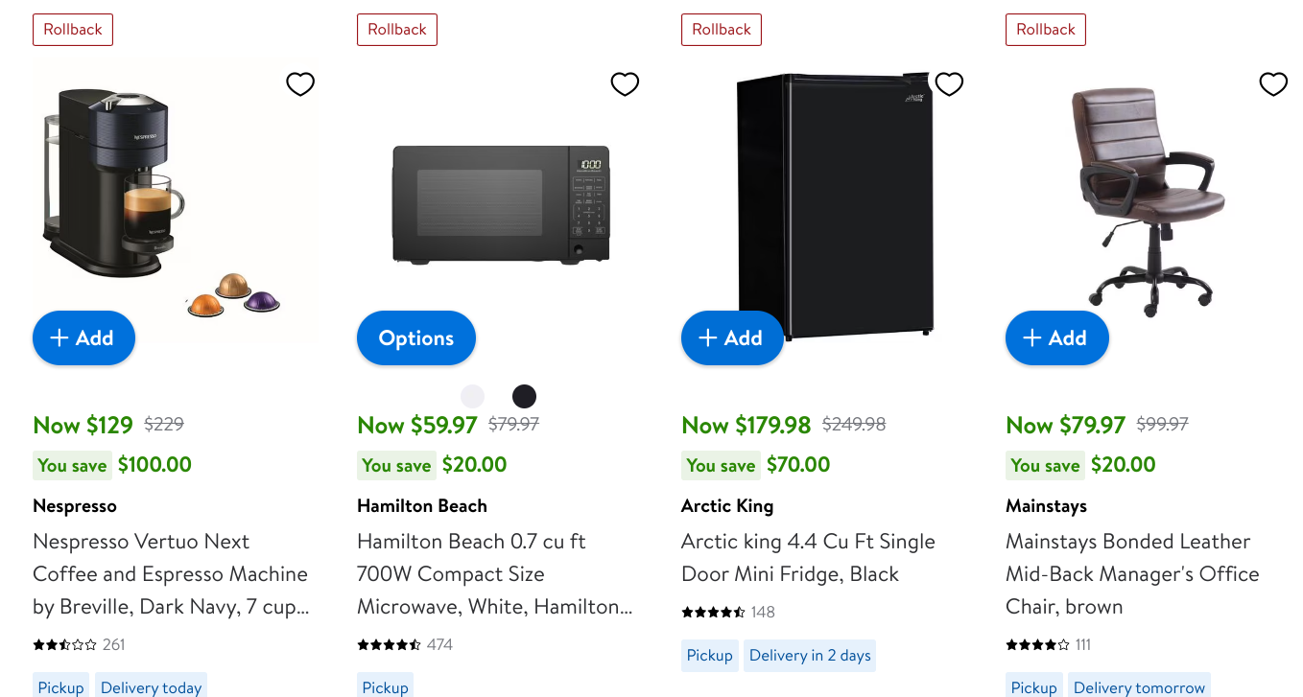Open Mainstays Bonded Leather chair title link
This screenshot has height=697, width=1303.
1131,573
